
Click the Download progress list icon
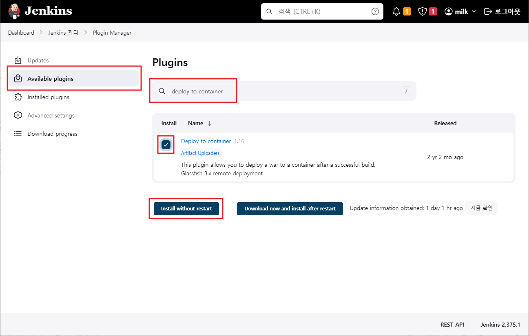click(18, 134)
